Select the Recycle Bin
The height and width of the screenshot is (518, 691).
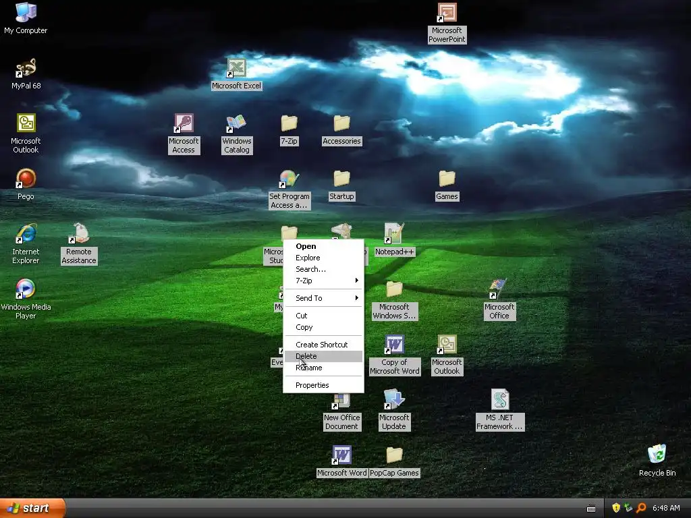pos(657,461)
